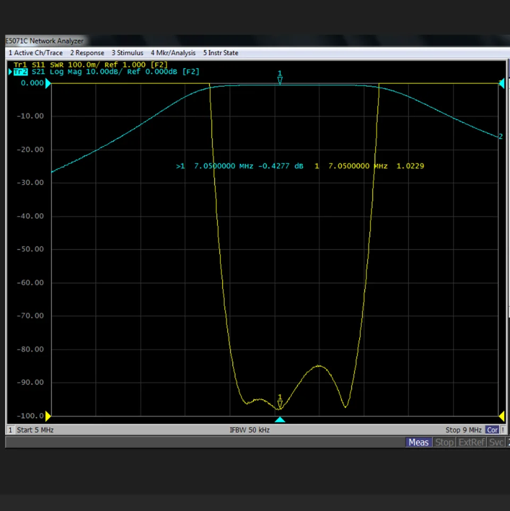Click the Start 5 MHz stimulus value
This screenshot has width=510, height=511.
[x=35, y=430]
